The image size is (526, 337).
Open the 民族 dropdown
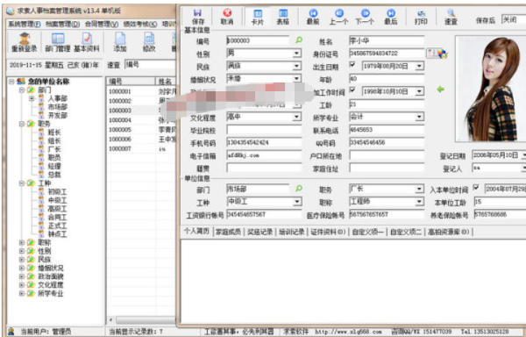(x=296, y=66)
